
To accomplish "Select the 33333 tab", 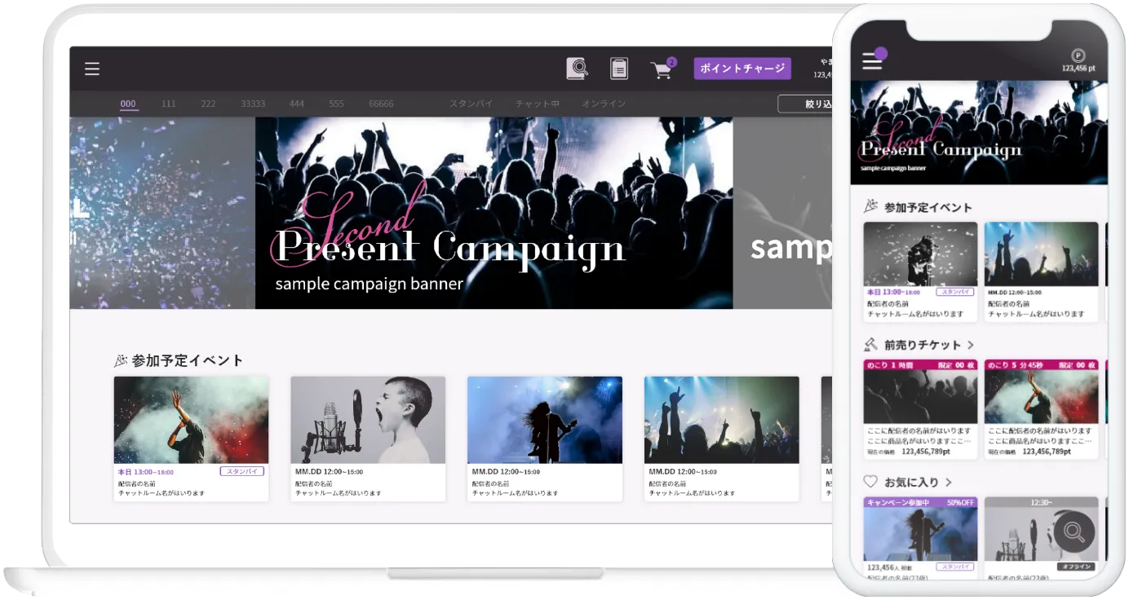I will (253, 104).
